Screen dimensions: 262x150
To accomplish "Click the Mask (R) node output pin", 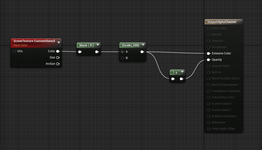I will pyautogui.click(x=97, y=52).
